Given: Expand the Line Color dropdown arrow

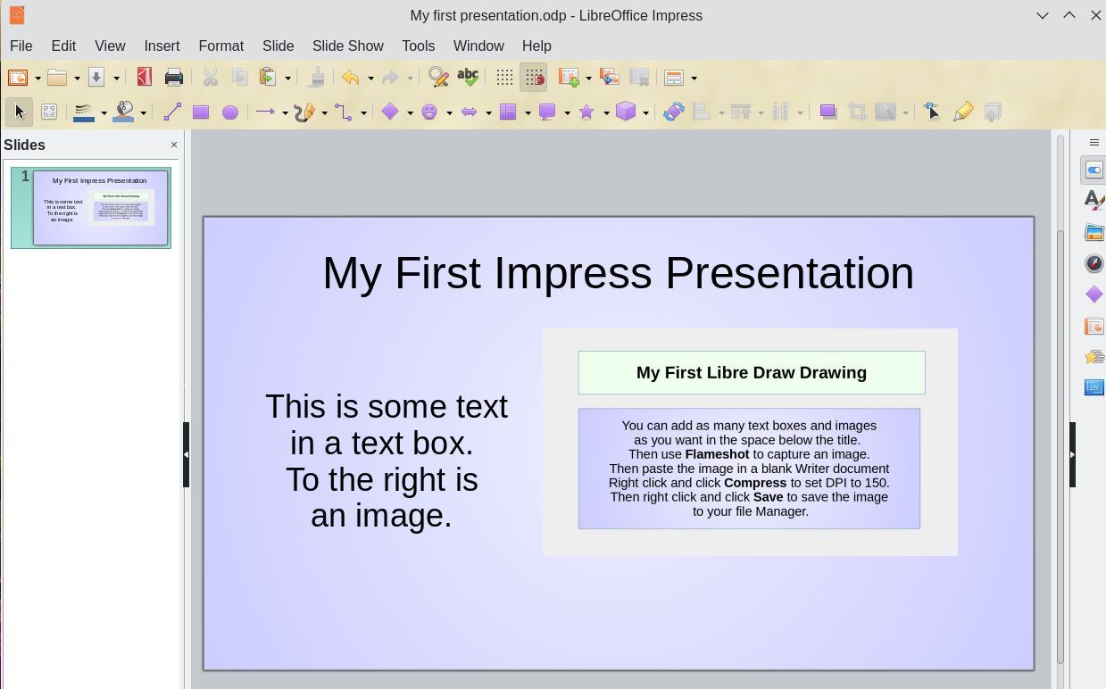Looking at the screenshot, I should (104, 112).
